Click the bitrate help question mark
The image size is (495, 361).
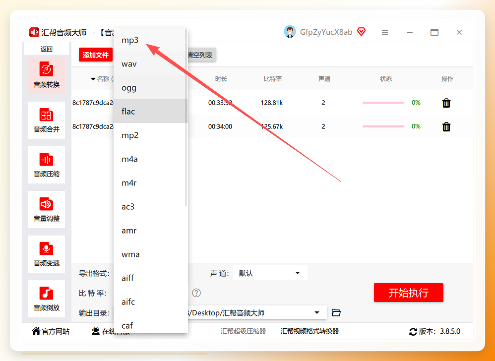(196, 293)
